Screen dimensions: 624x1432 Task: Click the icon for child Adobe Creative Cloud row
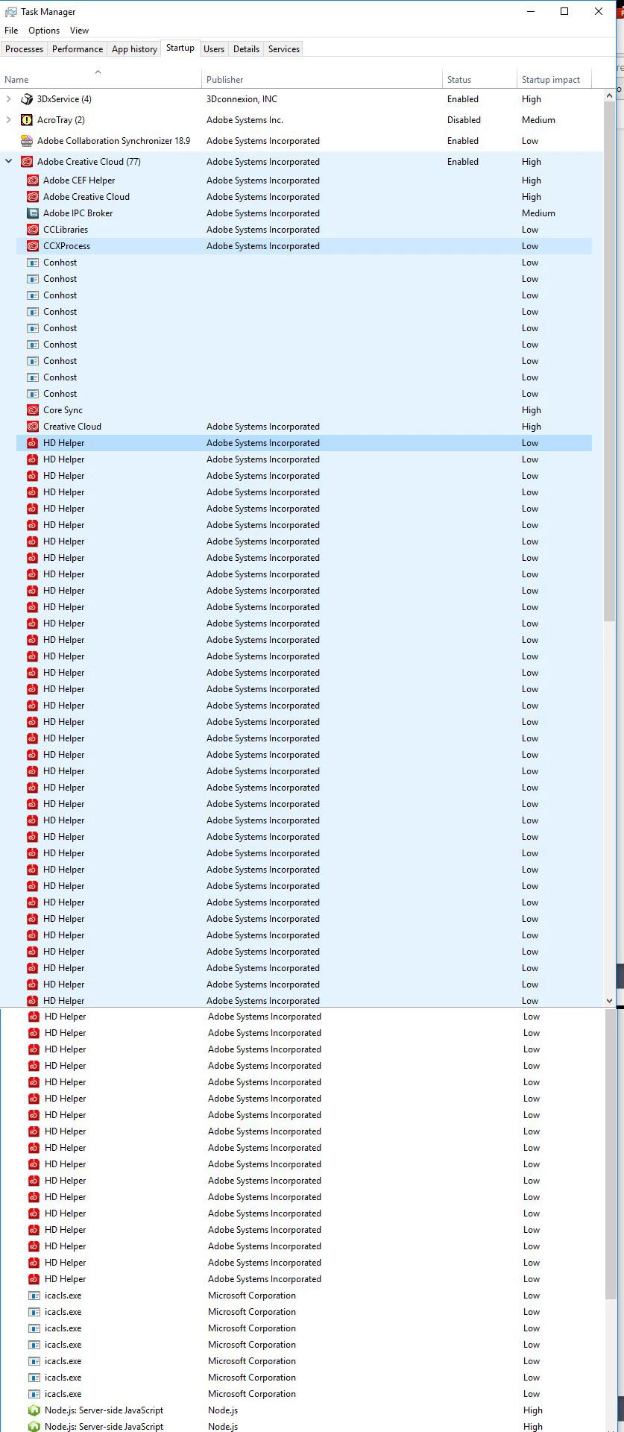tap(33, 197)
